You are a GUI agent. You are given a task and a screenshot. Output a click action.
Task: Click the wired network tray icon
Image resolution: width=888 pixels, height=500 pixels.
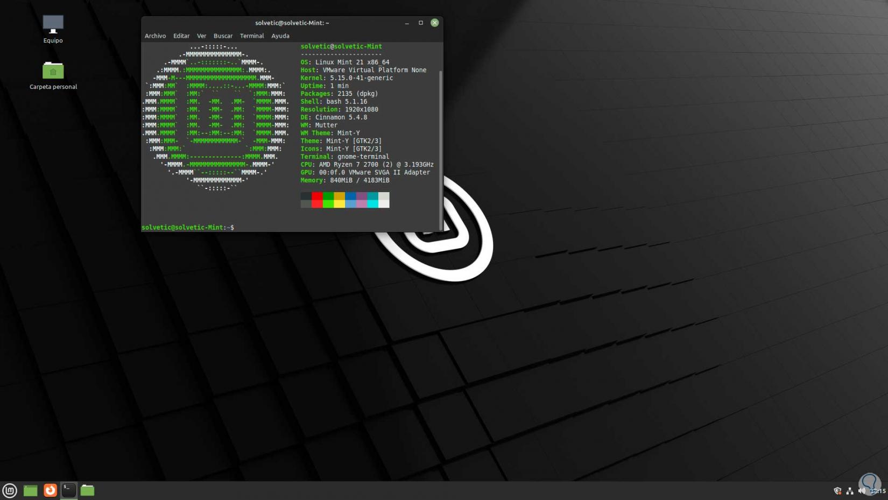tap(850, 491)
